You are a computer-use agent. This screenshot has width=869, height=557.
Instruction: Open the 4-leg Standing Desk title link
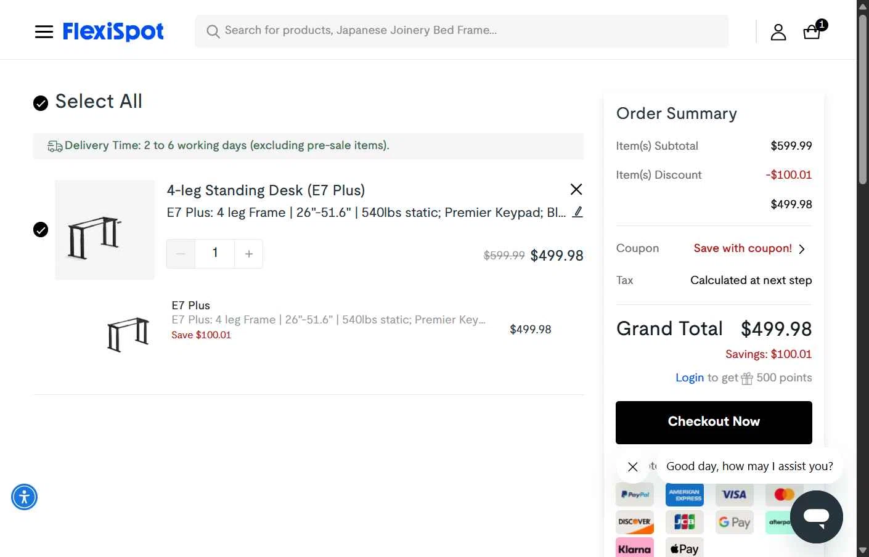point(266,190)
